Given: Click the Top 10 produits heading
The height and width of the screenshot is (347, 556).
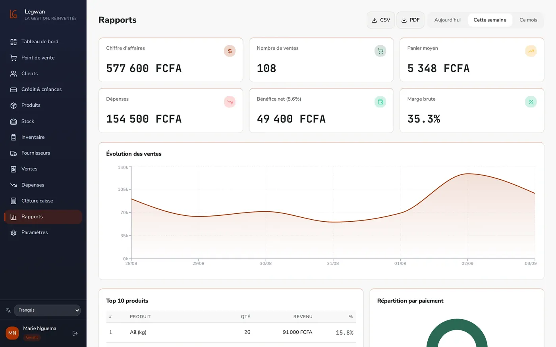Looking at the screenshot, I should pyautogui.click(x=127, y=301).
